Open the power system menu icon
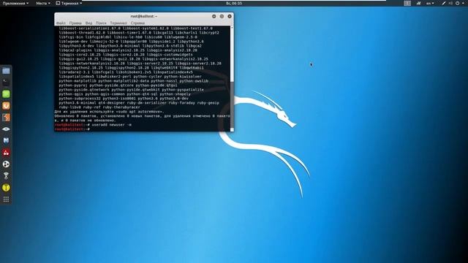The image size is (468, 263). (x=459, y=3)
